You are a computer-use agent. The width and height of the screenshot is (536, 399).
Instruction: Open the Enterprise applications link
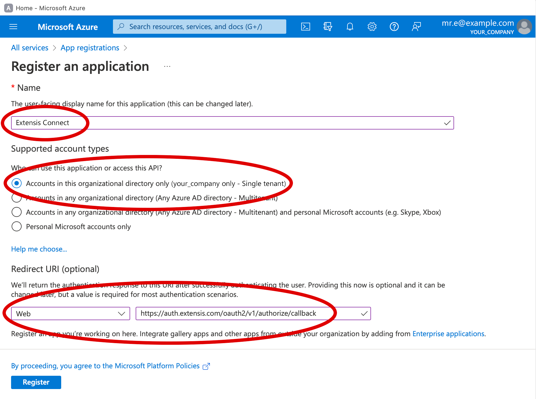click(x=448, y=334)
